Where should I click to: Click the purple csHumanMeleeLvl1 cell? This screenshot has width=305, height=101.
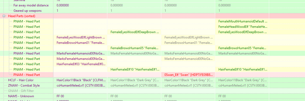point(80,86)
